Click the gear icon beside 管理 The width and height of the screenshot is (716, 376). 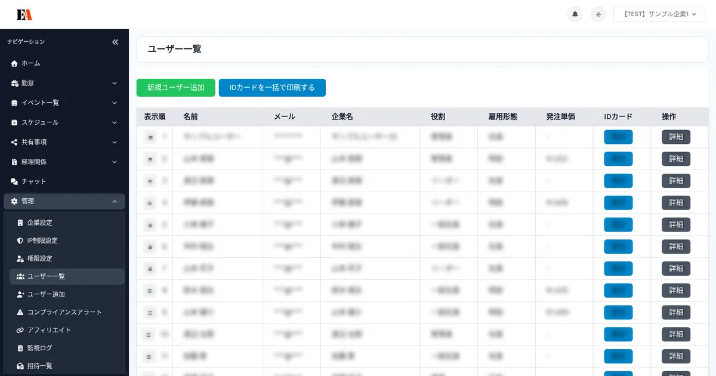pos(13,201)
